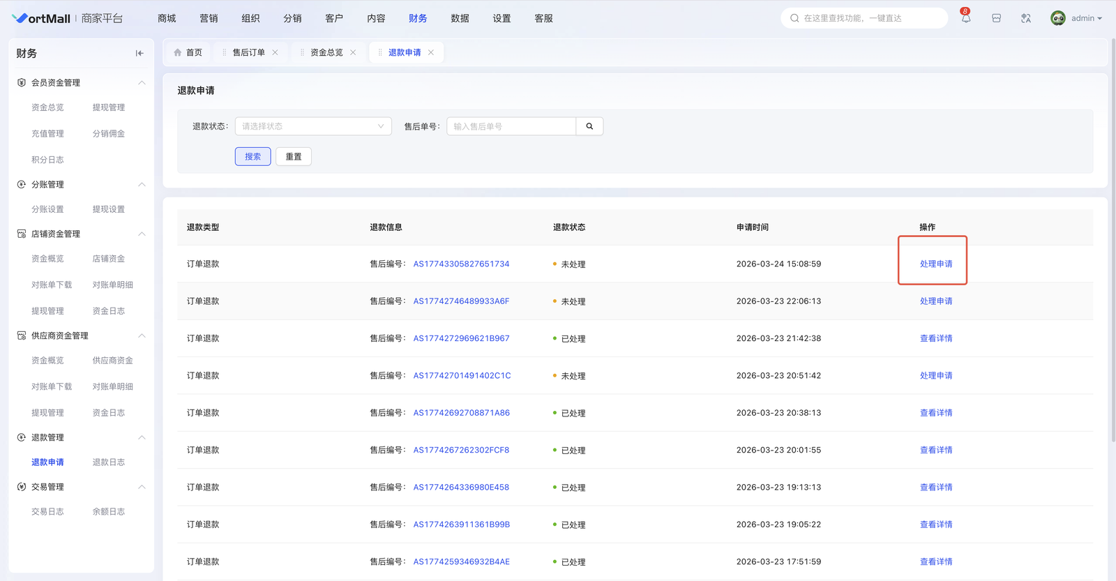Click the admin avatar icon
Viewport: 1116px width, 581px height.
point(1057,19)
